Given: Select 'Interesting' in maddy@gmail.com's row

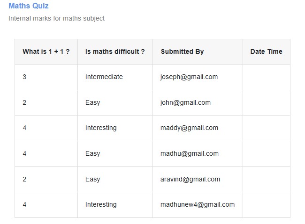Looking at the screenshot, I should point(101,128).
